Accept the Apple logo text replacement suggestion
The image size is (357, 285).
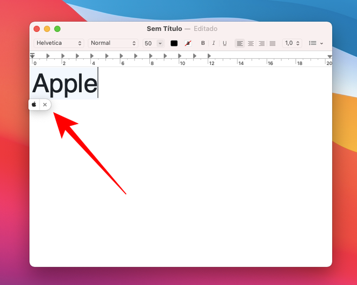click(x=34, y=105)
